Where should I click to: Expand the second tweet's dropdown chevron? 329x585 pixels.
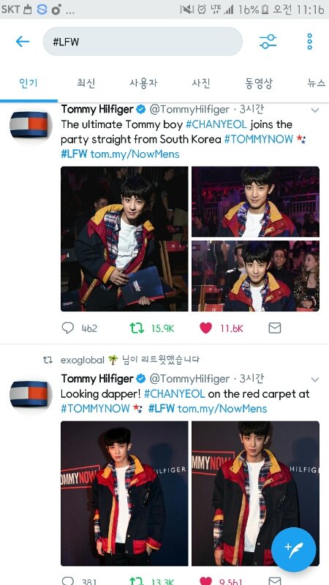pyautogui.click(x=315, y=380)
